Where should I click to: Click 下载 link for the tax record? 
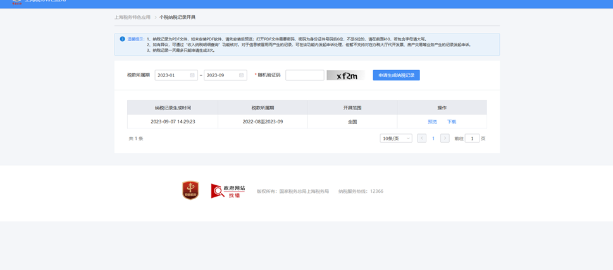452,121
